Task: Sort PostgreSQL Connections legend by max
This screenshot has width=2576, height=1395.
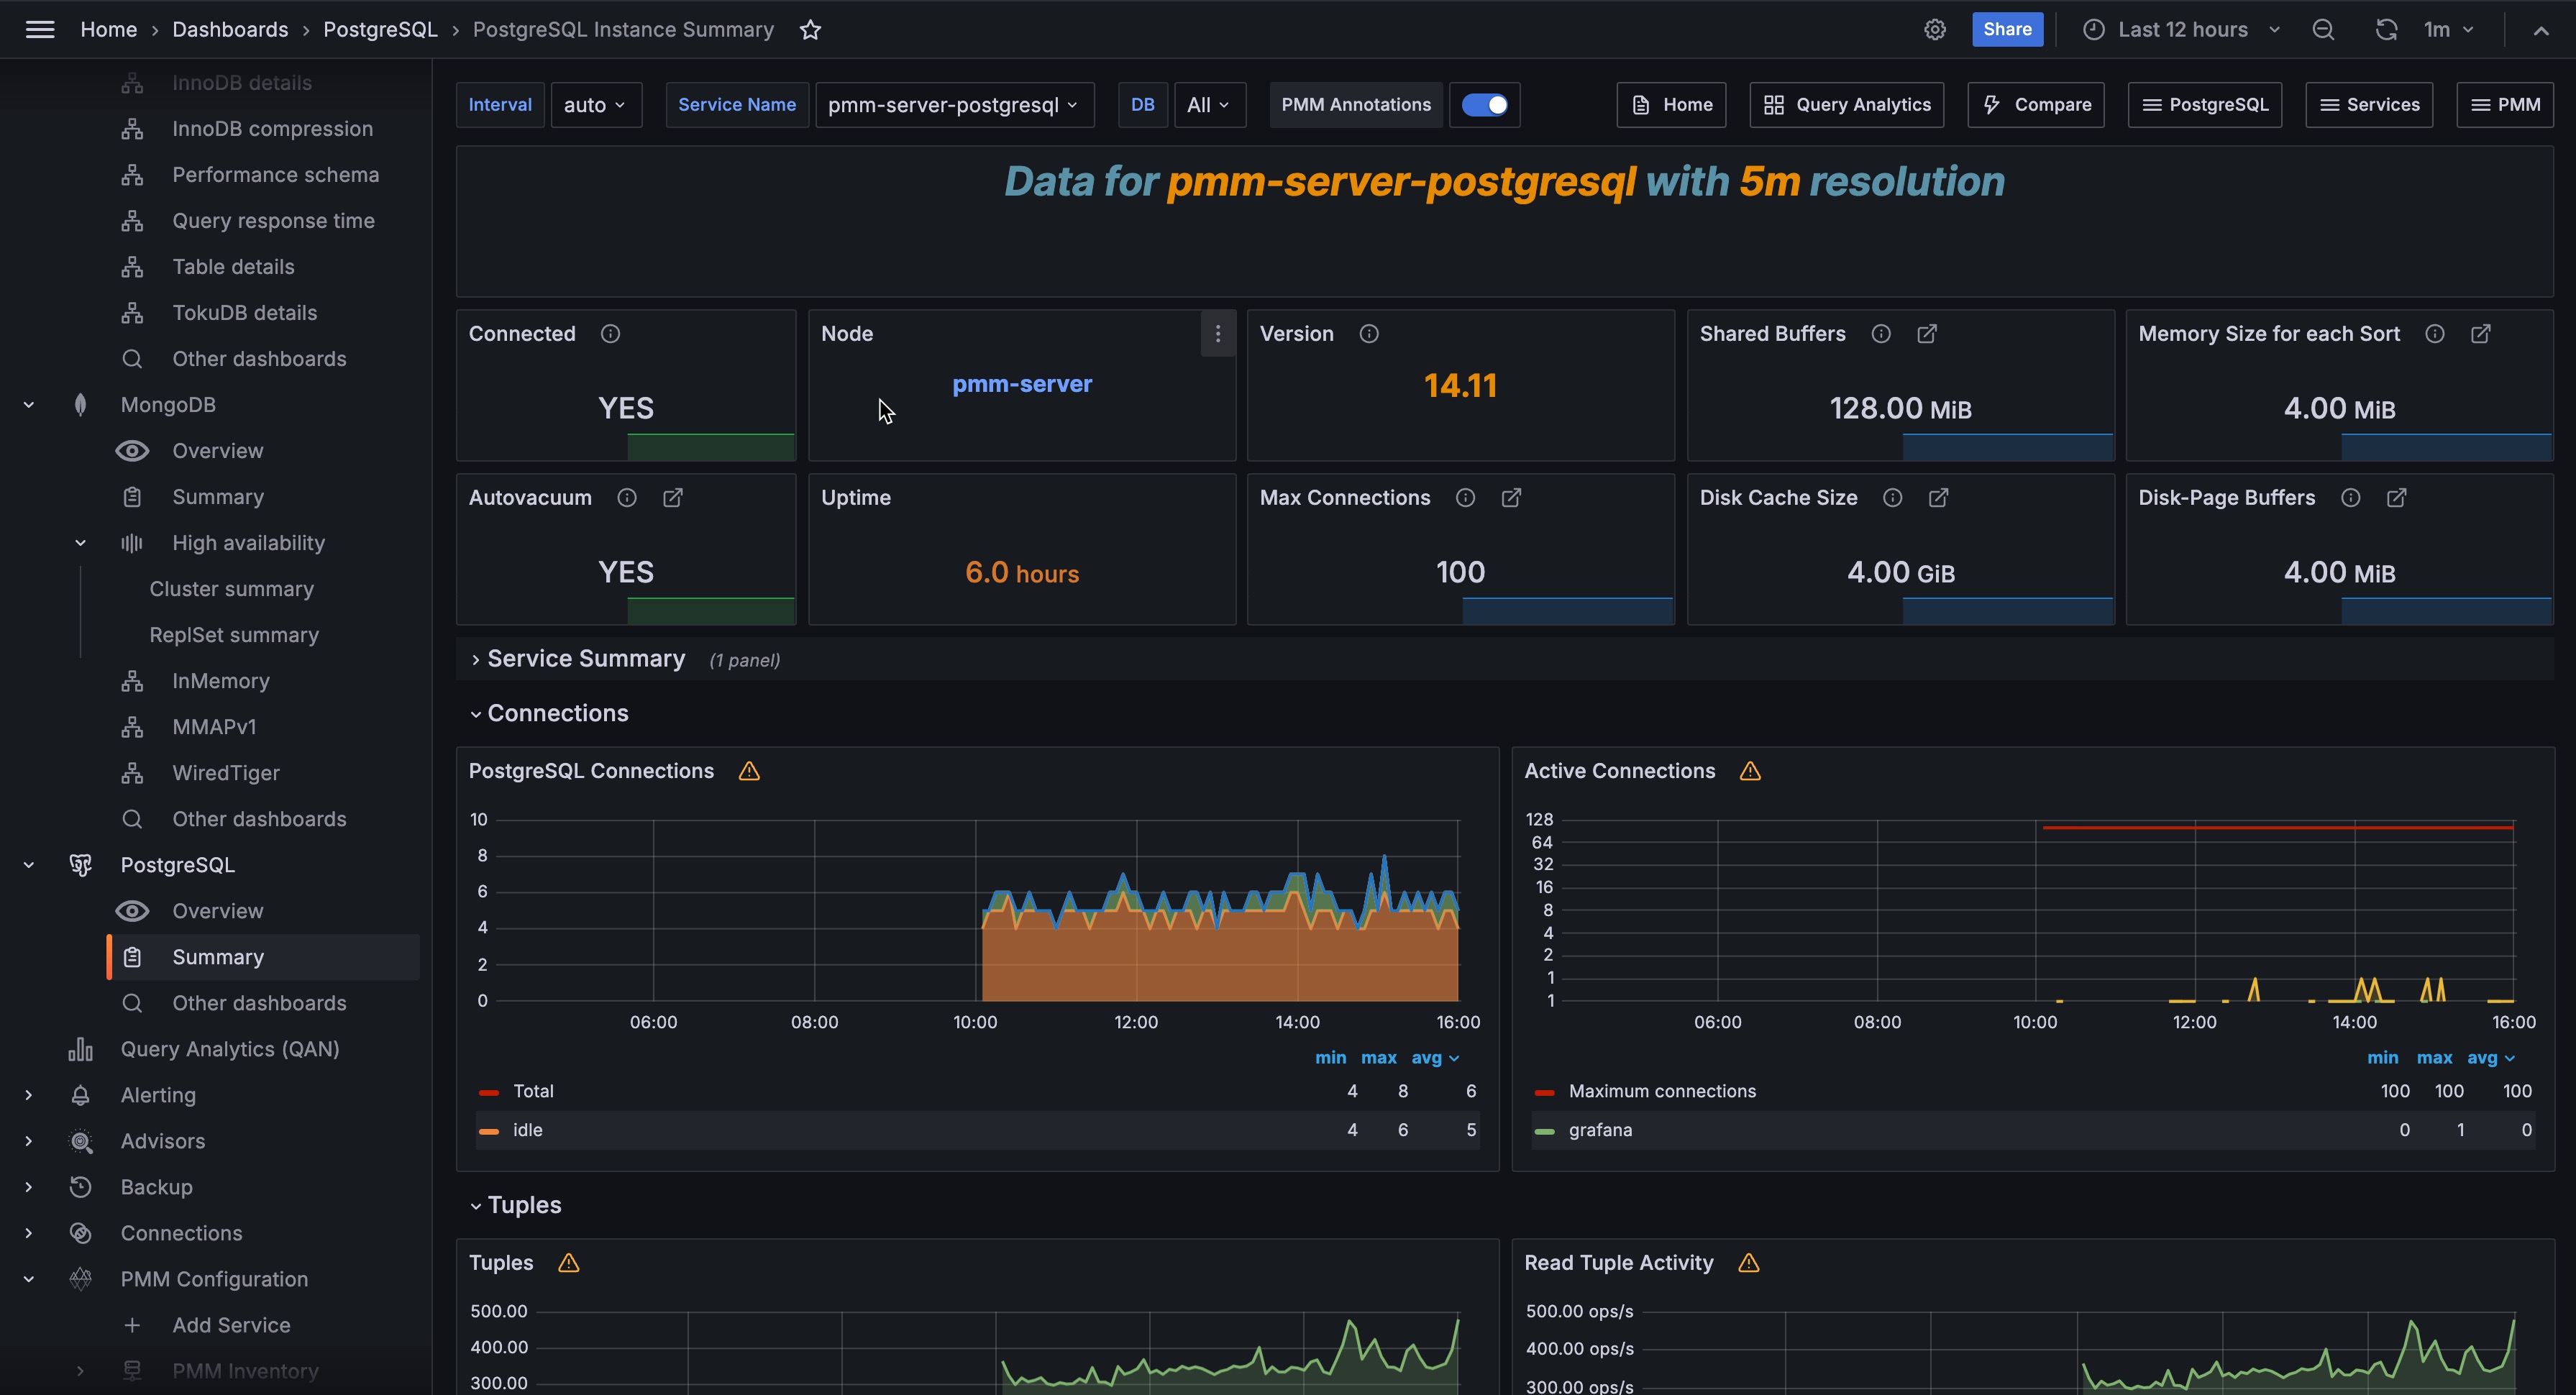Action: (x=1378, y=1057)
